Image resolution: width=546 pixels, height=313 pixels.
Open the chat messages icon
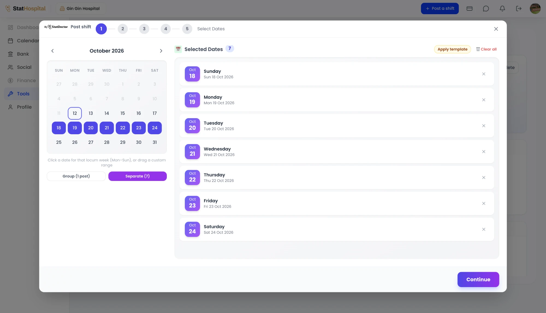pyautogui.click(x=486, y=8)
